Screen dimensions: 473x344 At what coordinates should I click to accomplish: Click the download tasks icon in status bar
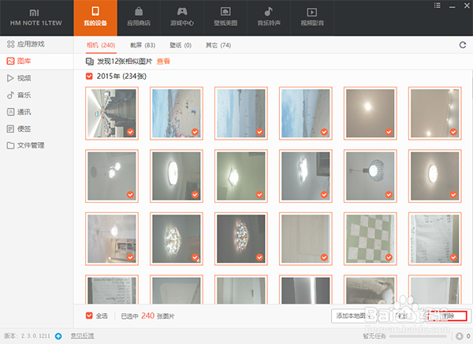[x=457, y=336]
